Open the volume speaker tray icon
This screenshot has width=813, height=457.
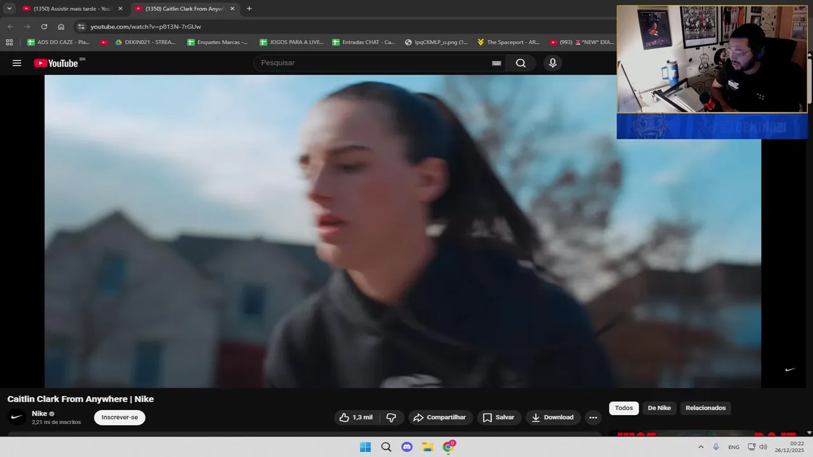click(763, 447)
